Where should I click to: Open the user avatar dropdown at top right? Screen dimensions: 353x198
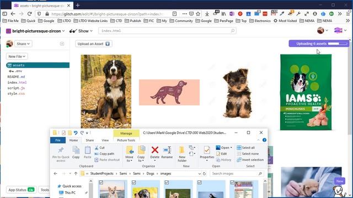[x=322, y=30]
